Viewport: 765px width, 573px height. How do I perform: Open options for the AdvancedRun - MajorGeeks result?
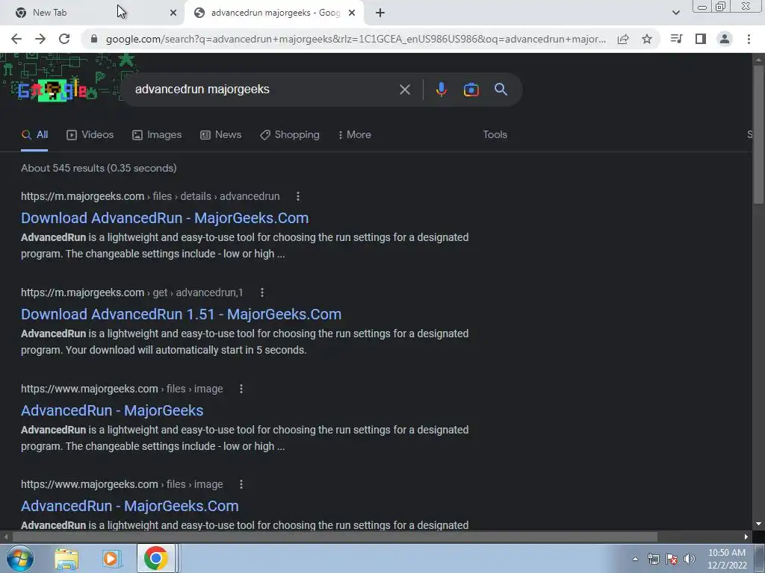click(241, 389)
